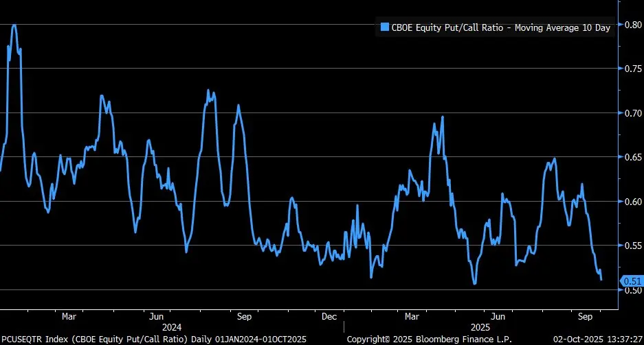Click the 02-Oct-2025 13:37:27 timestamp
The height and width of the screenshot is (345, 644).
click(597, 340)
